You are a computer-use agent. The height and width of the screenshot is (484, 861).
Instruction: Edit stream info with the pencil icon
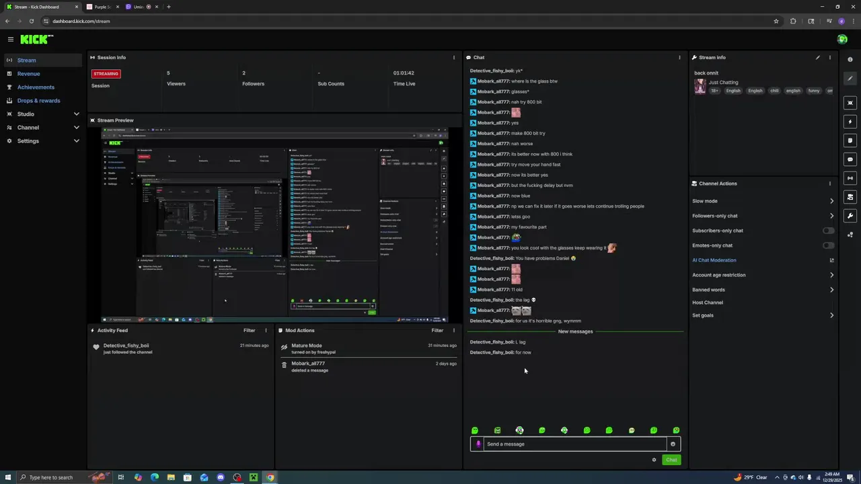tap(818, 57)
